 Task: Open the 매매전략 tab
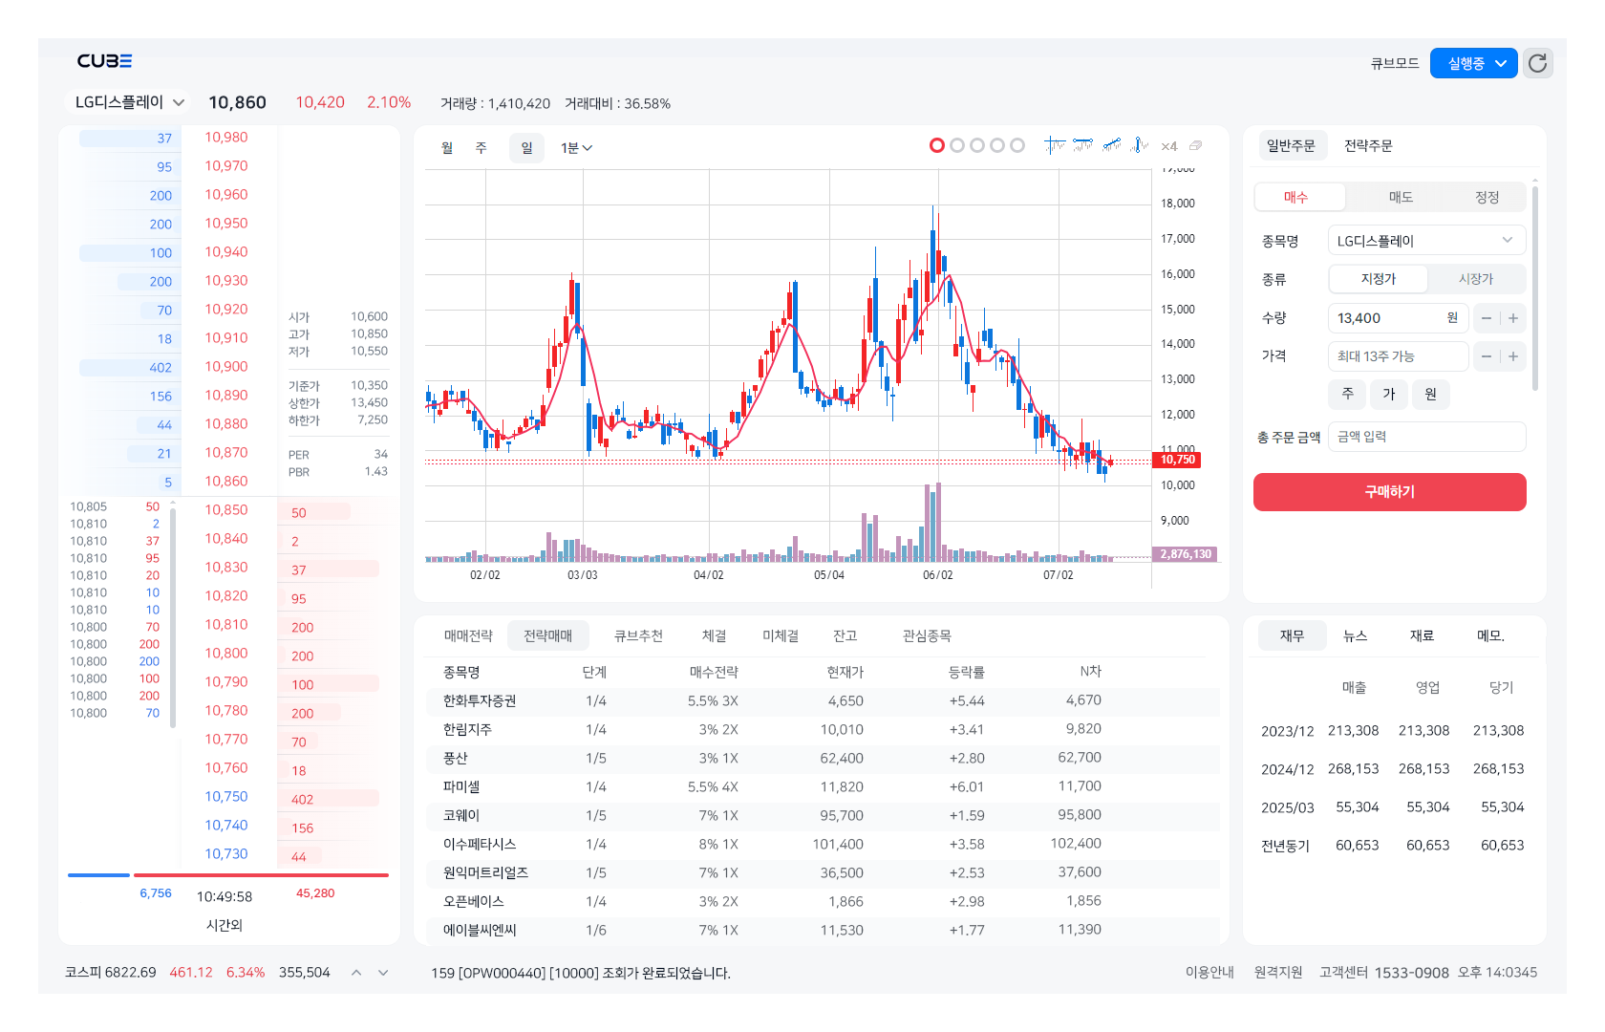click(468, 636)
